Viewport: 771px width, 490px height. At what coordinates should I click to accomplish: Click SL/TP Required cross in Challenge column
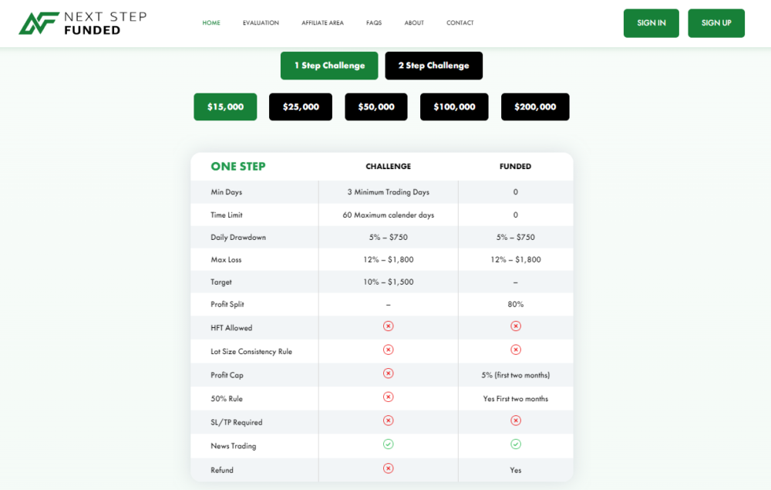pos(388,421)
